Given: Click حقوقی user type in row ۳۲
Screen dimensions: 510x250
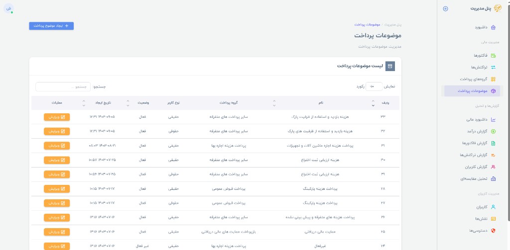Looking at the screenshot, I should pyautogui.click(x=173, y=131).
